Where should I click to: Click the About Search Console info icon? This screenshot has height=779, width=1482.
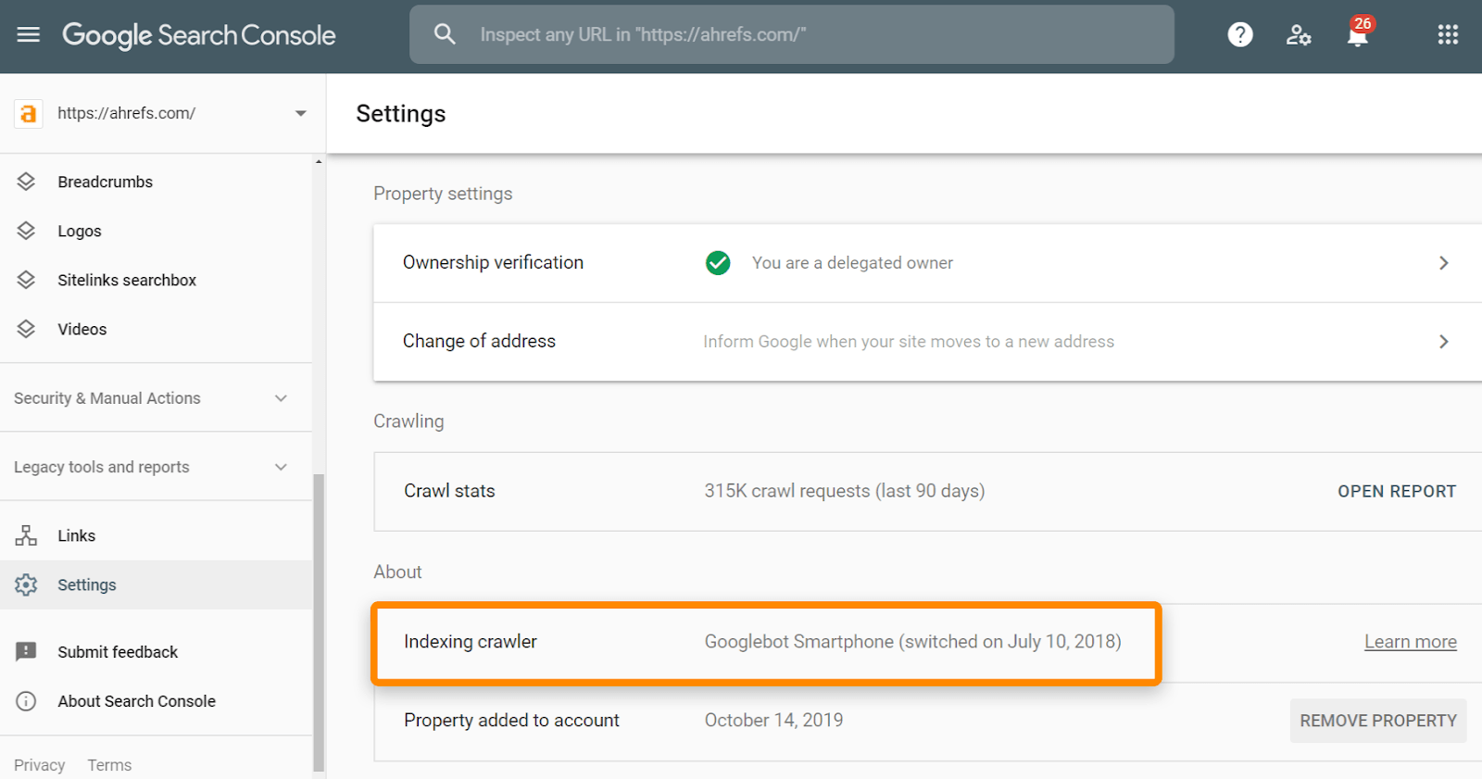pyautogui.click(x=26, y=701)
